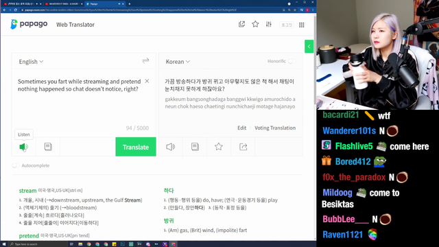The image size is (439, 247).
Task: Open the Windows Start menu
Action: point(4,244)
